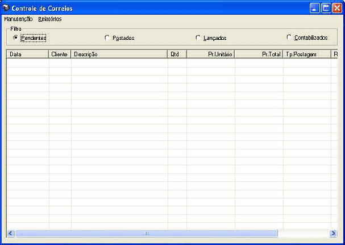Viewport: 345px width, 245px height.
Task: Click the Pr.Unitário column header
Action: [x=210, y=54]
